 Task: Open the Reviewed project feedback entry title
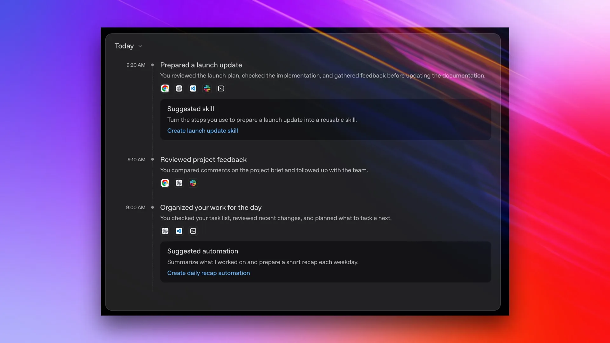point(203,159)
